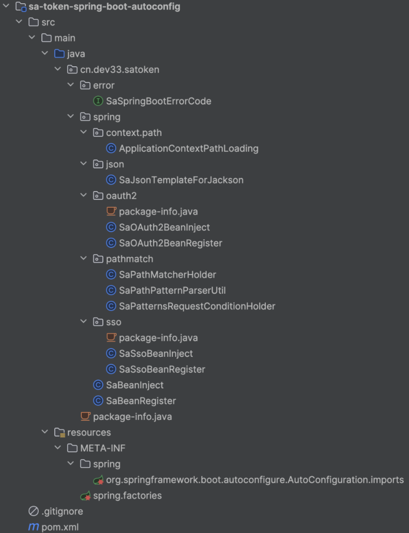Viewport: 409px width, 533px height.
Task: Click the class icon of SaPathMatcherHolder
Action: point(111,275)
